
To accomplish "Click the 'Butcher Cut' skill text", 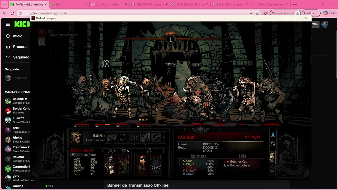I will 238,161.
